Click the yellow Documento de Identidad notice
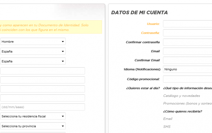 coord(51,27)
